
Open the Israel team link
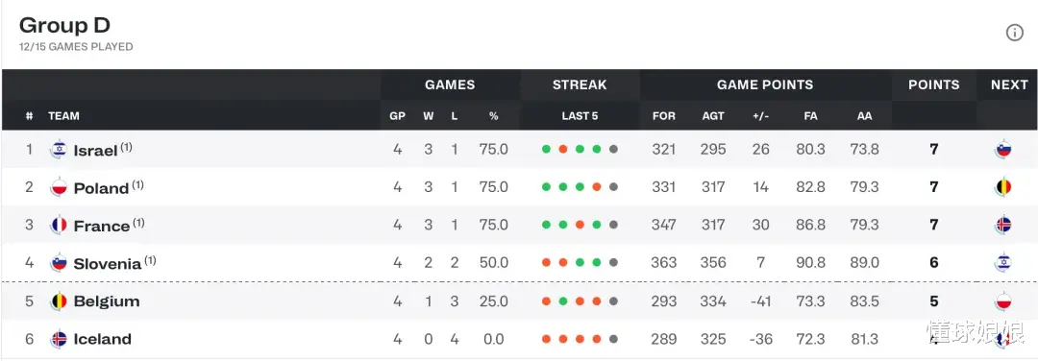click(x=95, y=151)
